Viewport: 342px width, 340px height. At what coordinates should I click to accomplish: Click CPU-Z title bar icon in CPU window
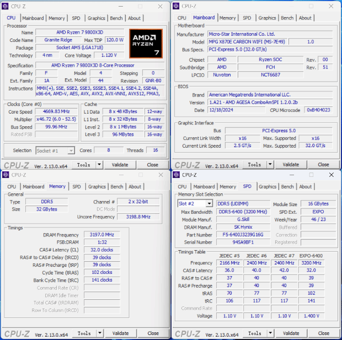pyautogui.click(x=5, y=6)
